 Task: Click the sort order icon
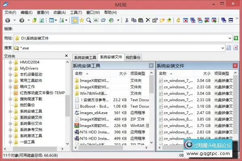[62, 20]
